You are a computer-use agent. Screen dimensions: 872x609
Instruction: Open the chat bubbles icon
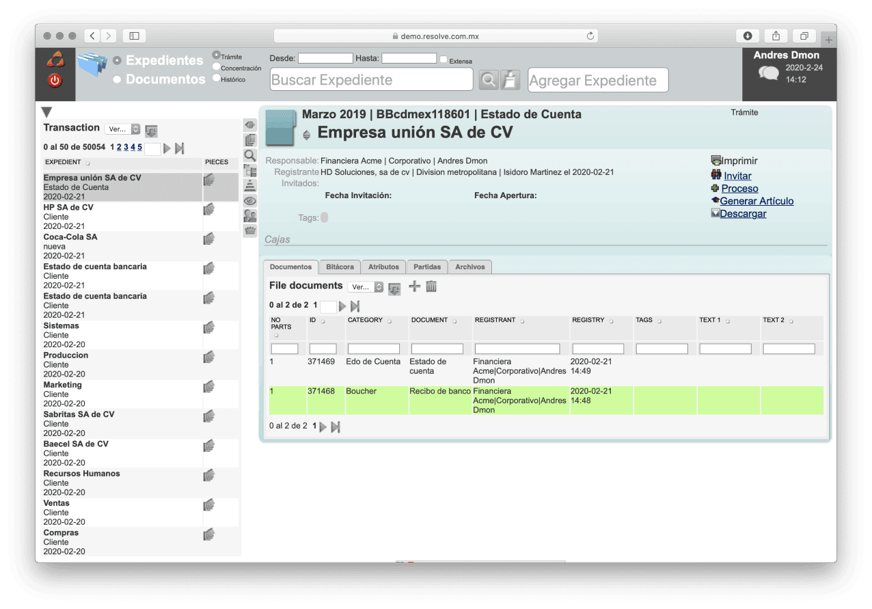pos(768,72)
